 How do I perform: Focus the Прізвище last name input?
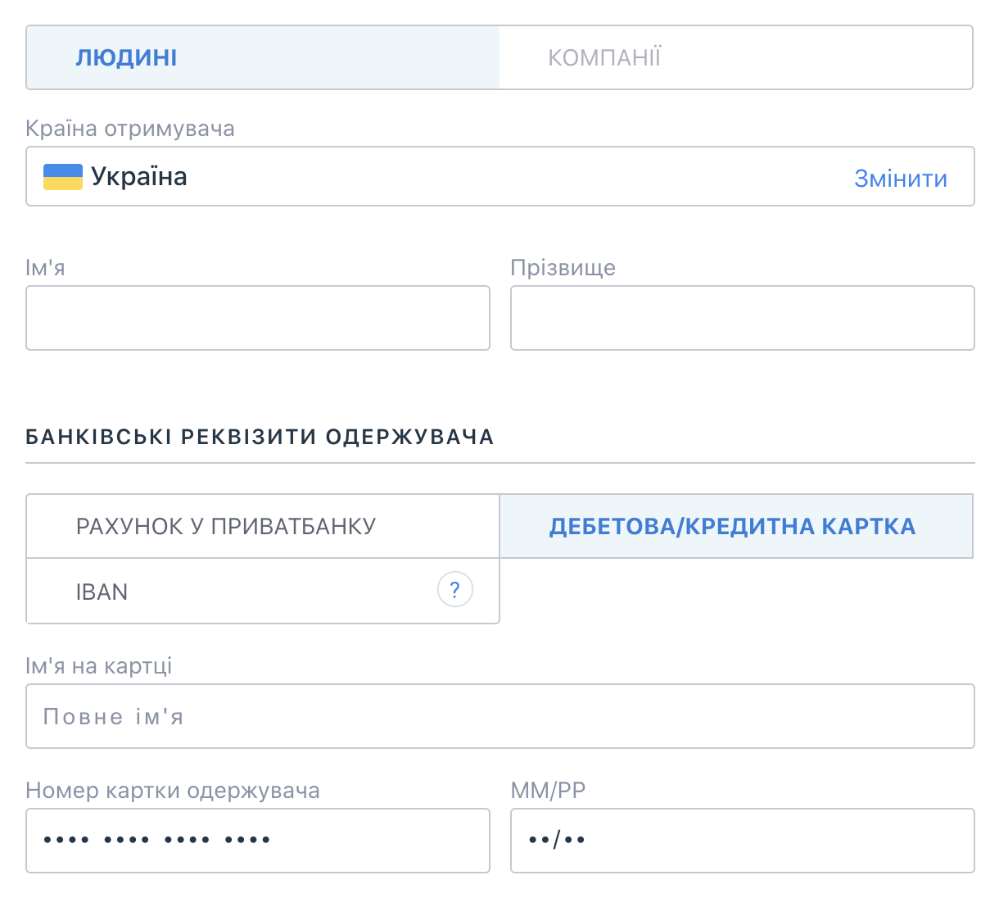pyautogui.click(x=742, y=318)
